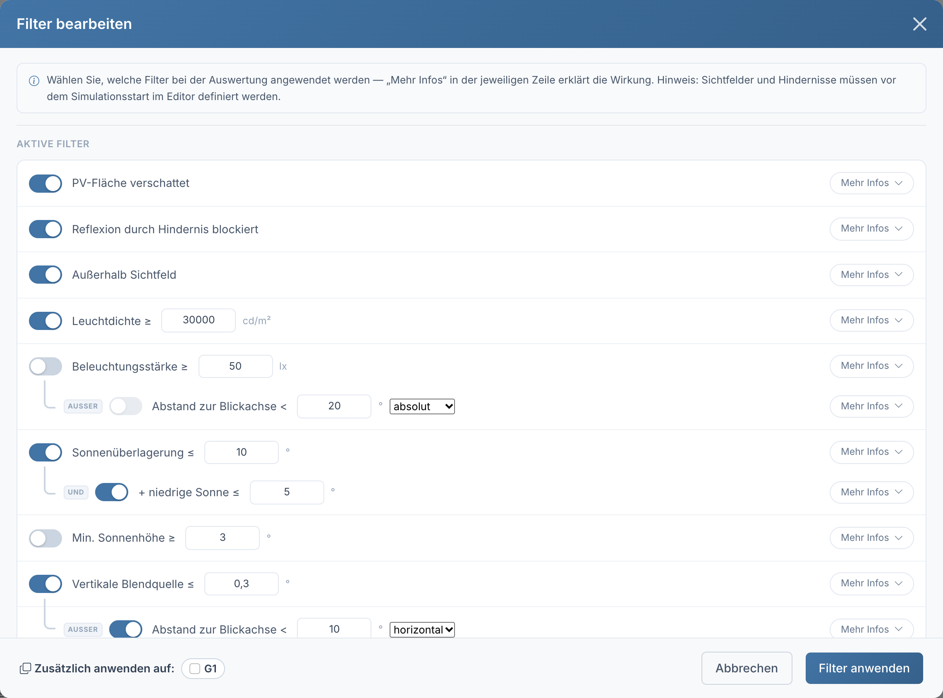The image size is (943, 698).
Task: Expand Mehr Infos for Vertikale Blendquelle row
Action: pyautogui.click(x=871, y=583)
